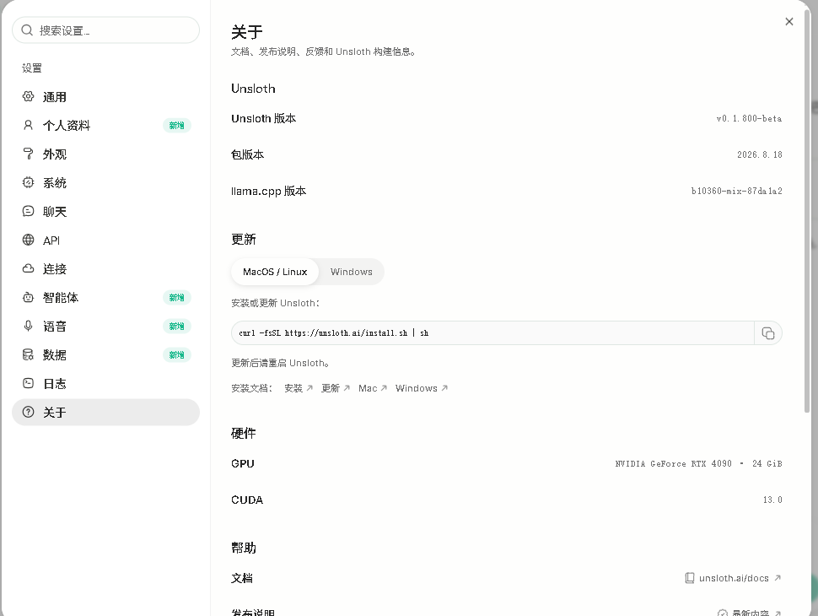The width and height of the screenshot is (818, 616).
Task: Click the 个人资料 person icon
Action: [x=28, y=125]
